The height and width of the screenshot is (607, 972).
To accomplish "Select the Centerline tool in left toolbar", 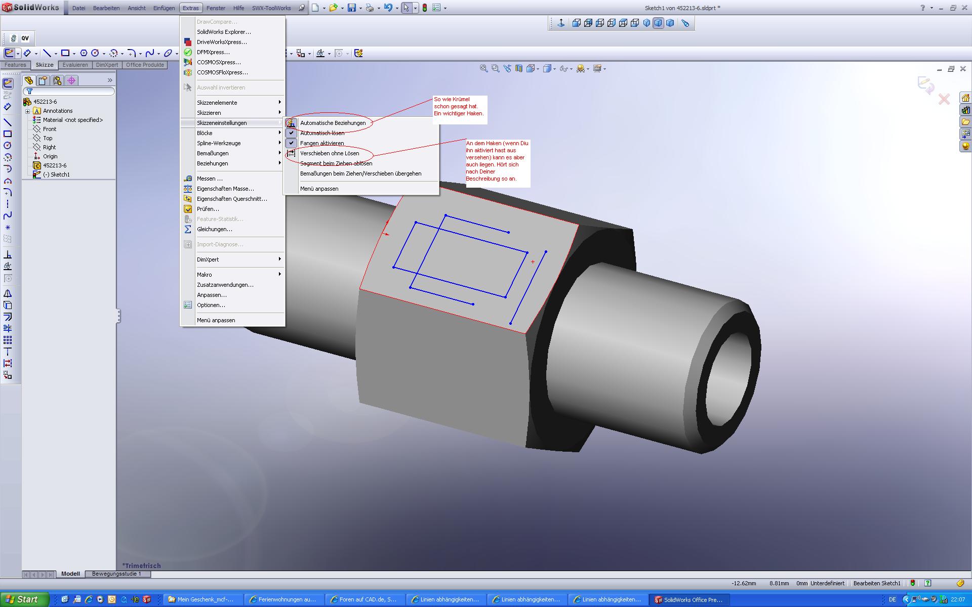I will tap(8, 204).
